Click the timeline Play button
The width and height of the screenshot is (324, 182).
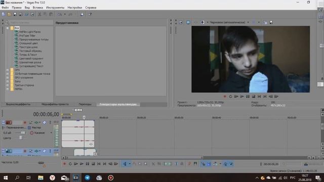tap(82, 164)
